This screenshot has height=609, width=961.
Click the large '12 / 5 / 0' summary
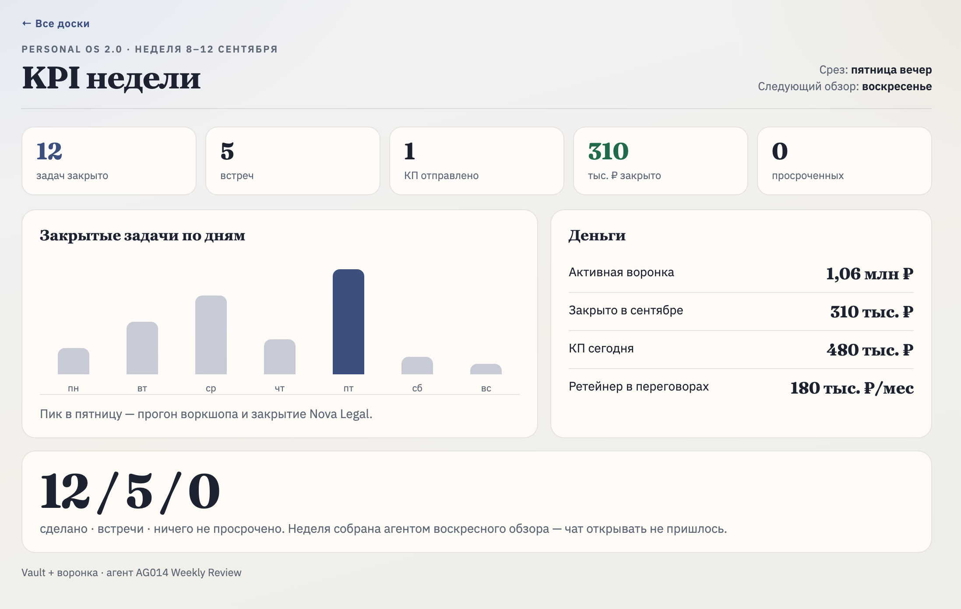coord(130,492)
